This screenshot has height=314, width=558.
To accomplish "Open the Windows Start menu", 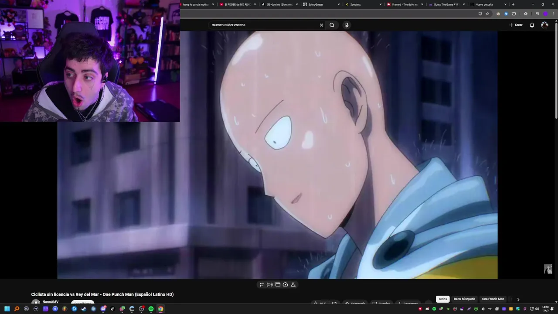I will [7, 309].
